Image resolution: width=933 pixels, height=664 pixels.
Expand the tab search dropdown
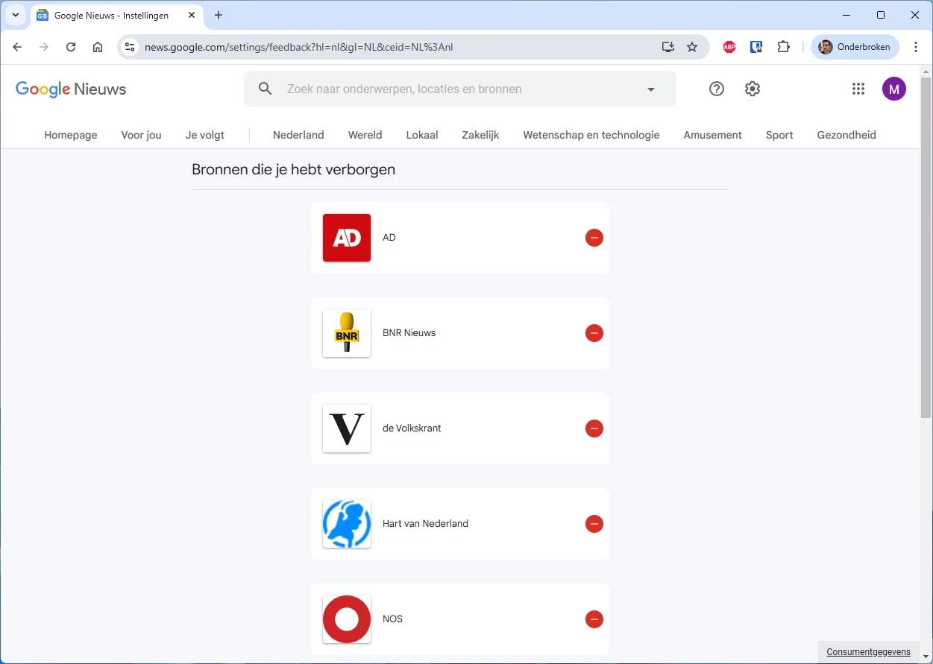point(16,15)
